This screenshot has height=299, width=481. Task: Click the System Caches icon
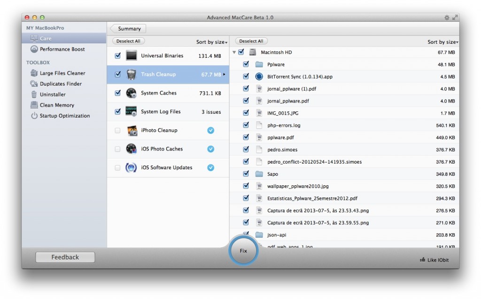pos(132,93)
